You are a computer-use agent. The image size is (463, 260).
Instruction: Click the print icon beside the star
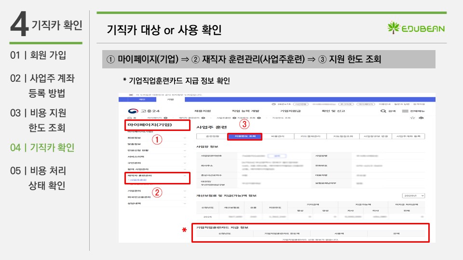coord(421,117)
